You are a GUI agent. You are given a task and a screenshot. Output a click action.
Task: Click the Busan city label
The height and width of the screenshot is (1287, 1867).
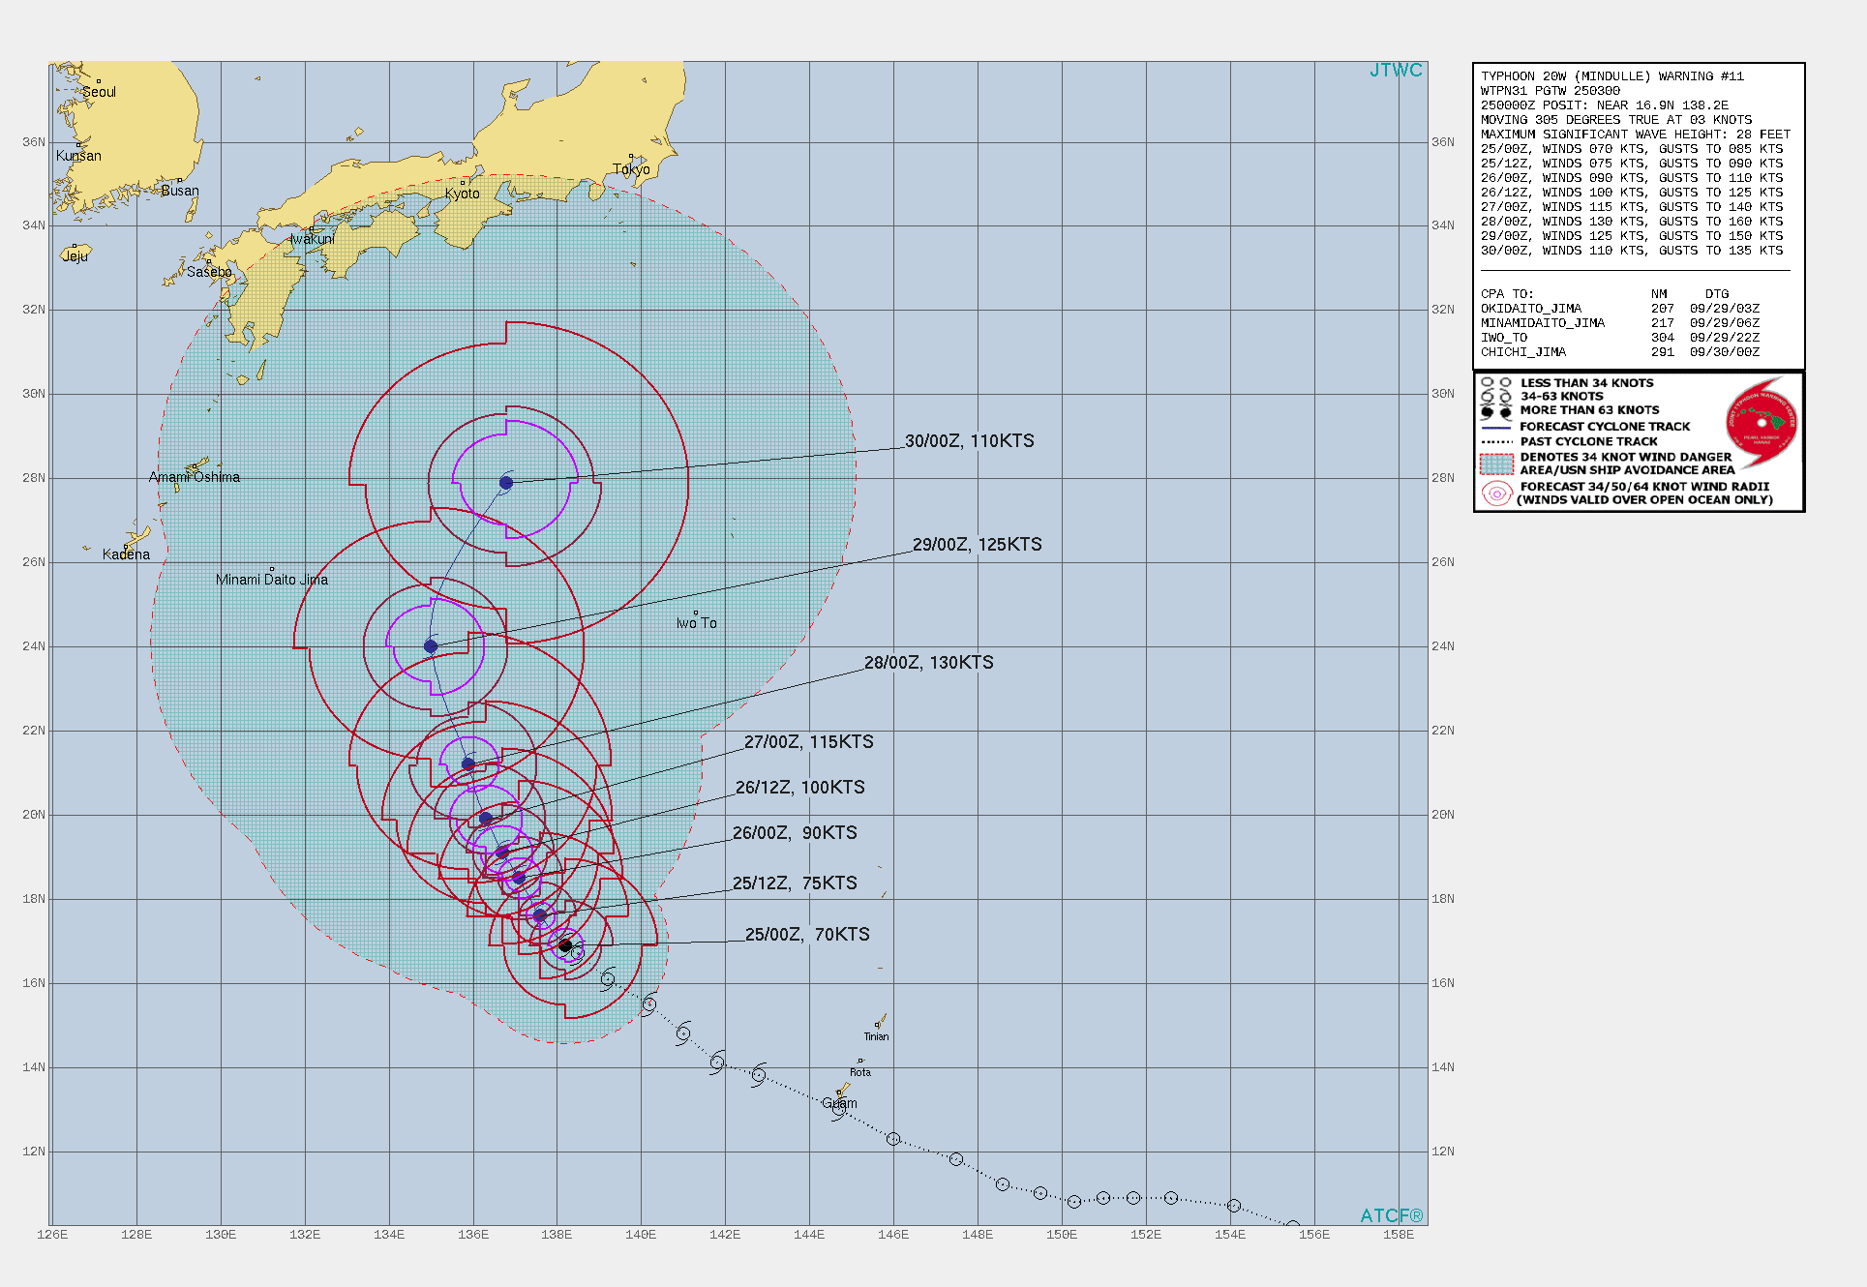coord(180,191)
